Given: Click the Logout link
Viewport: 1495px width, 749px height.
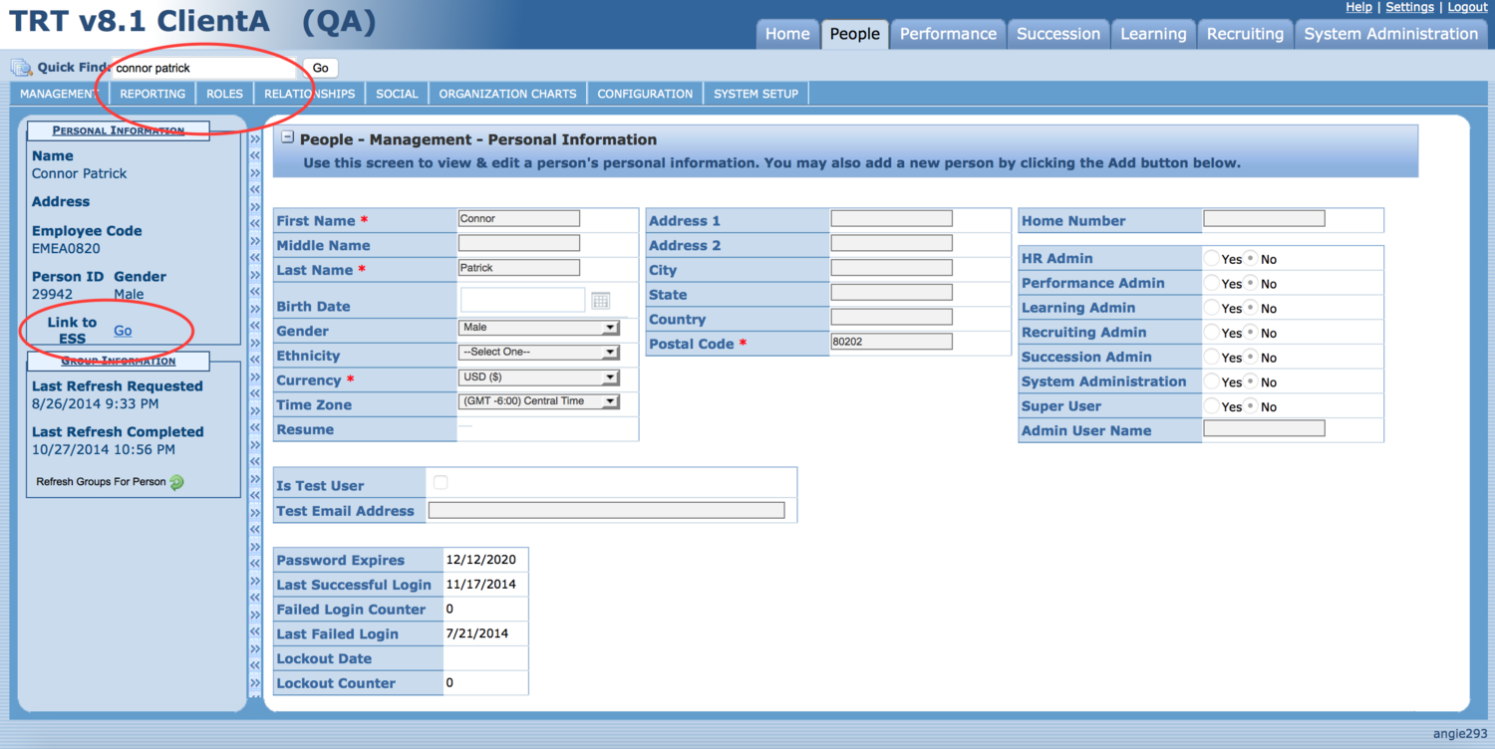Looking at the screenshot, I should tap(1467, 7).
